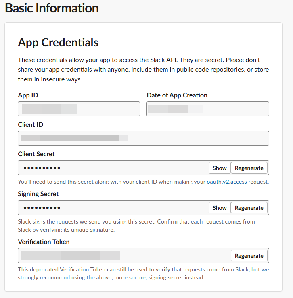Regenerate the Signing Secret
The height and width of the screenshot is (298, 293).
coord(249,208)
